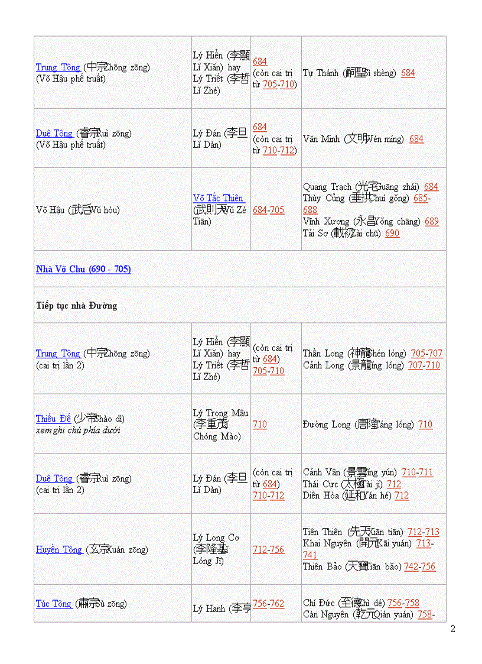482x664 pixels.
Task: Open the Võ Tắc Thiên link
Action: [218, 198]
